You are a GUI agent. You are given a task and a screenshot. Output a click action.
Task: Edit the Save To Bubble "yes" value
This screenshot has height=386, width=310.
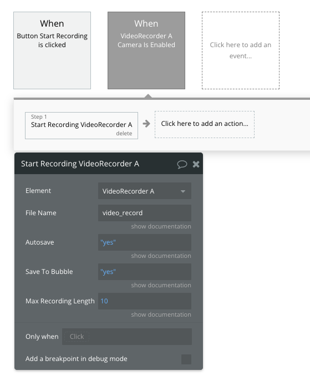(x=145, y=272)
